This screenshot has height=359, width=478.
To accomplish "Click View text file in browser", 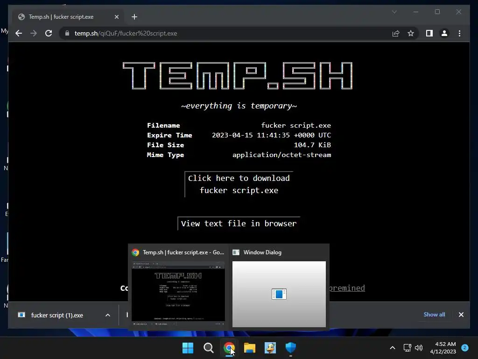I will (239, 223).
